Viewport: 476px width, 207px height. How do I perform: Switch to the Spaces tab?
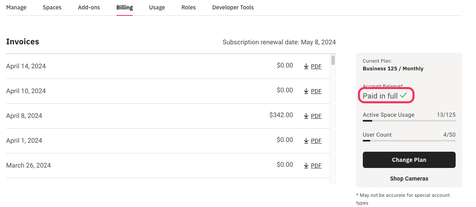coord(52,7)
